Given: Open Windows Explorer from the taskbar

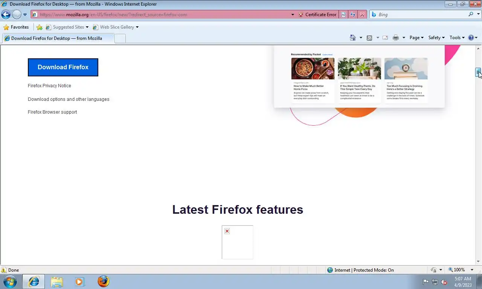Looking at the screenshot, I should [x=57, y=281].
